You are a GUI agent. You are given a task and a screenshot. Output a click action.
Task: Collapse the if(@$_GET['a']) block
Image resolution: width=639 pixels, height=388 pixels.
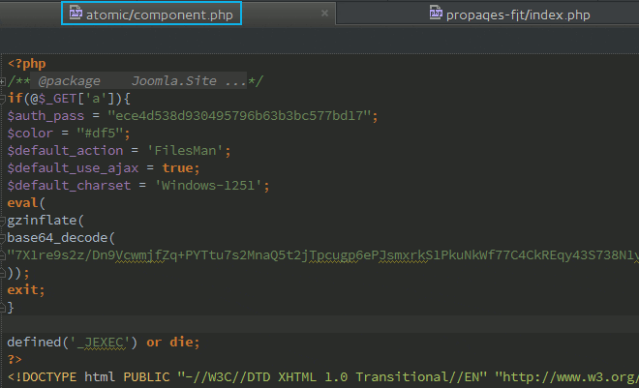[x=3, y=99]
